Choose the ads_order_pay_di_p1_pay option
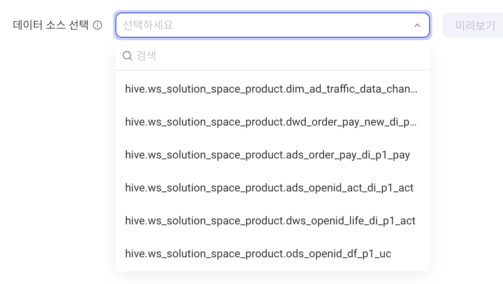The height and width of the screenshot is (284, 503). (273, 155)
